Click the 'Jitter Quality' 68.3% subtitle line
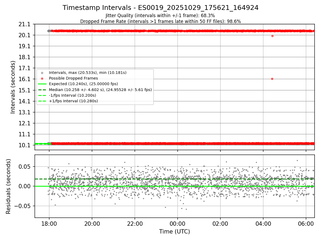Image resolution: width=321 pixels, height=241 pixels. point(160,16)
